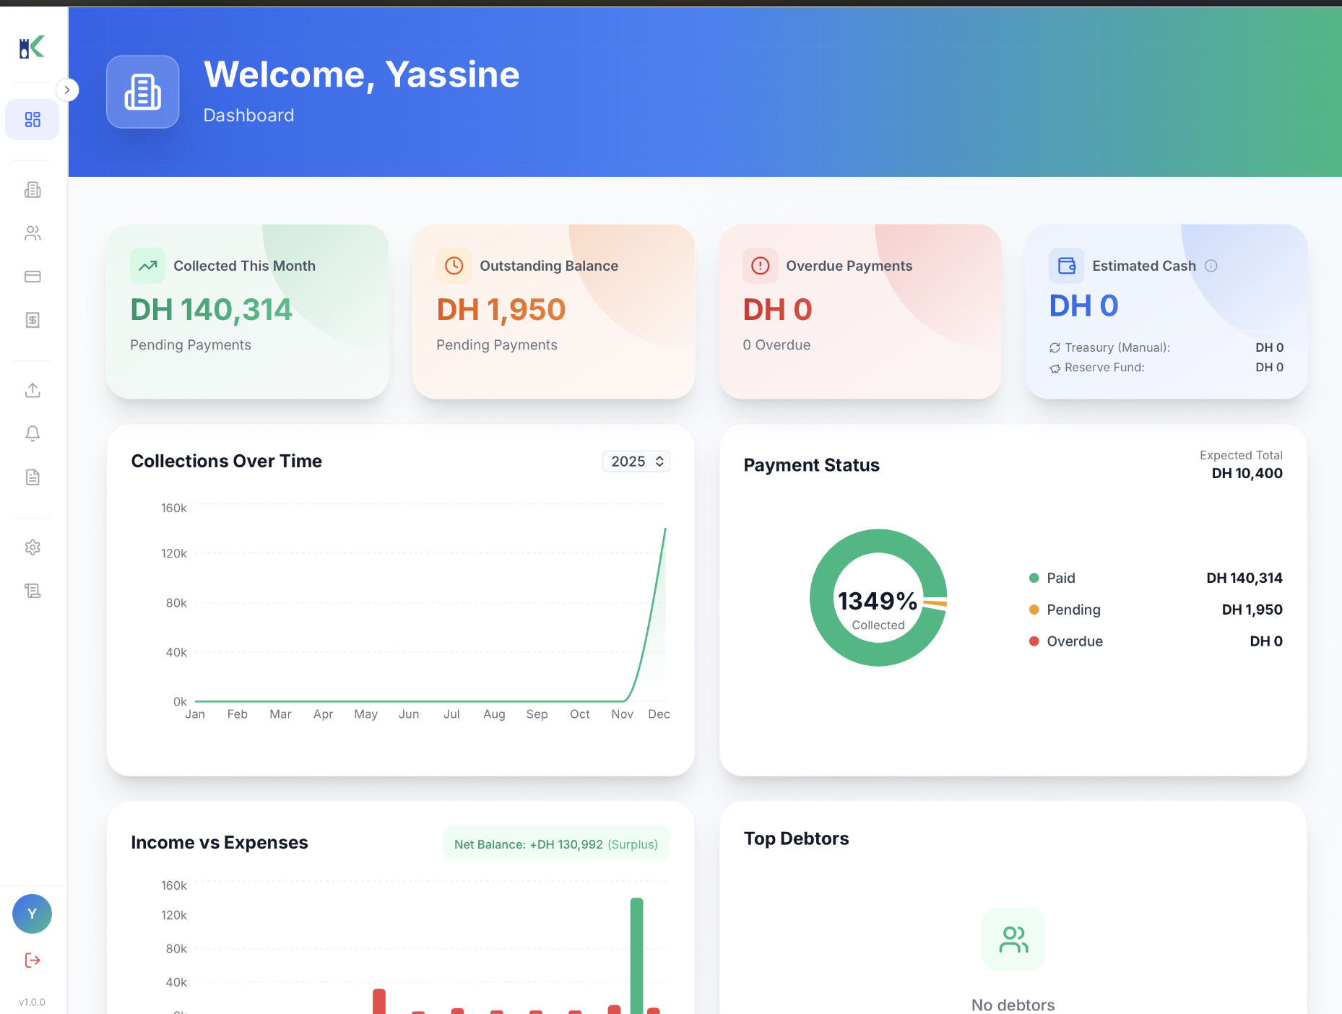Click the Estimated Cash info icon
Screen dimensions: 1342x1014
click(x=1211, y=266)
